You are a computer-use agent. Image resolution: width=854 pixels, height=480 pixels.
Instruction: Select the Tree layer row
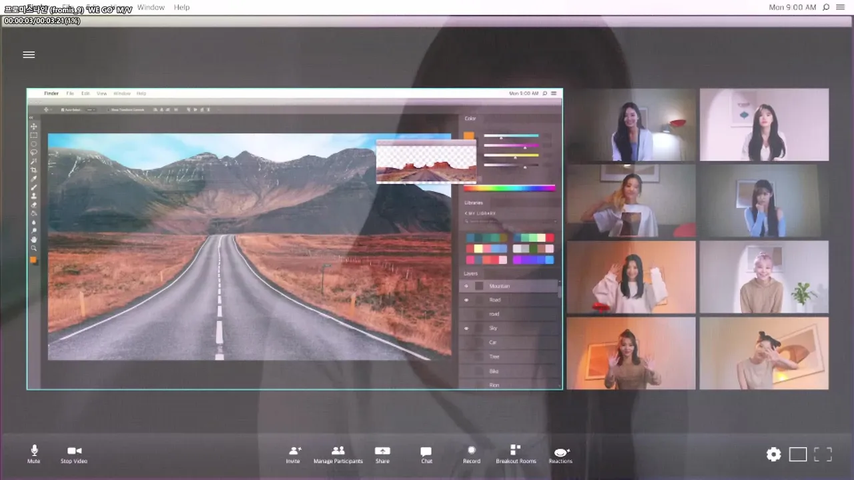point(510,357)
